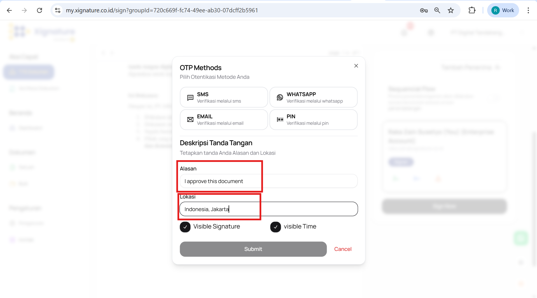The image size is (537, 298).
Task: Pick the EMAIL verification method
Action: click(224, 120)
